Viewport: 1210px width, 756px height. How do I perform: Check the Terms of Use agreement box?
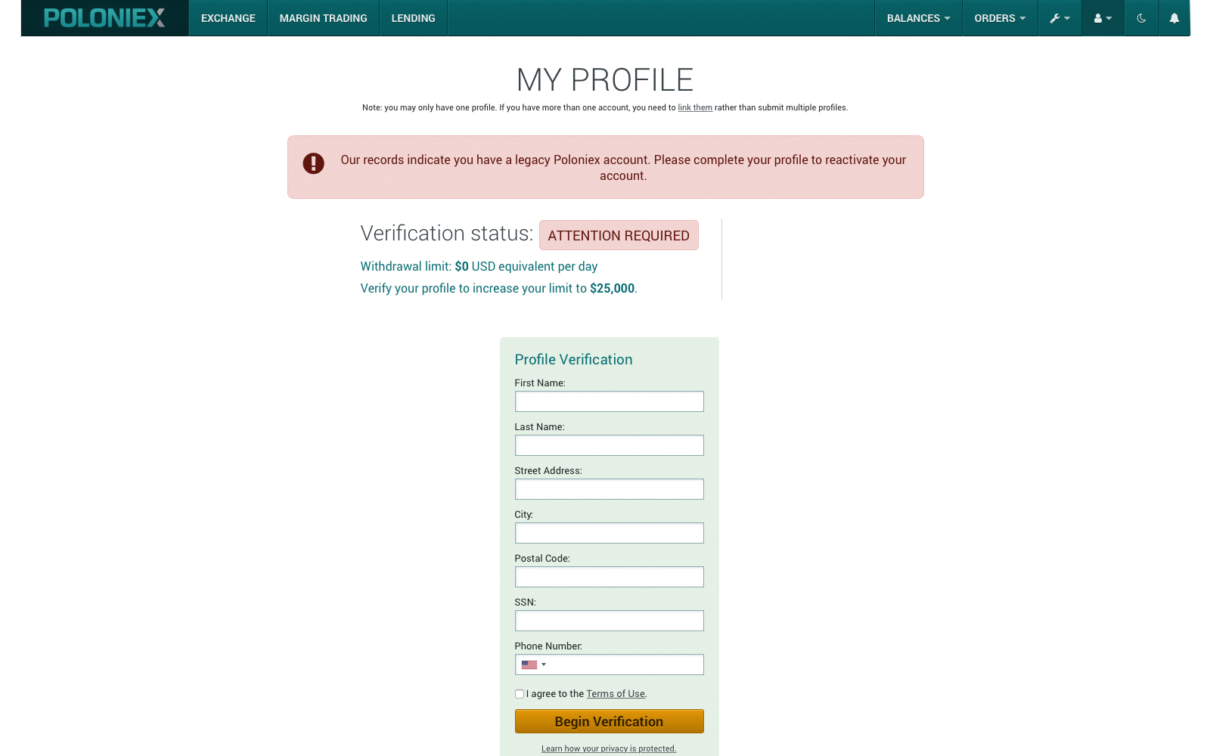[x=520, y=694]
